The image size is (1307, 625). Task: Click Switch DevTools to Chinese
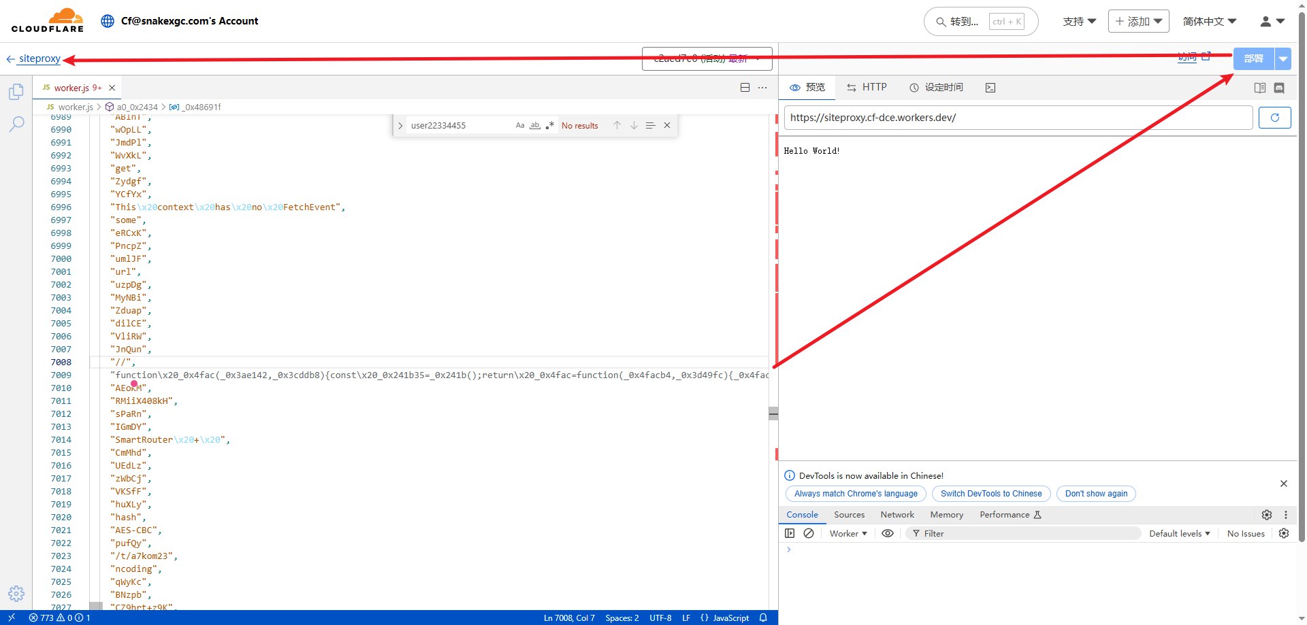coord(991,494)
